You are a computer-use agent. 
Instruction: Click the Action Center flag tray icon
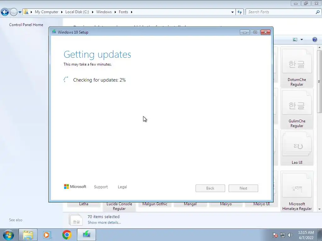pos(275,235)
